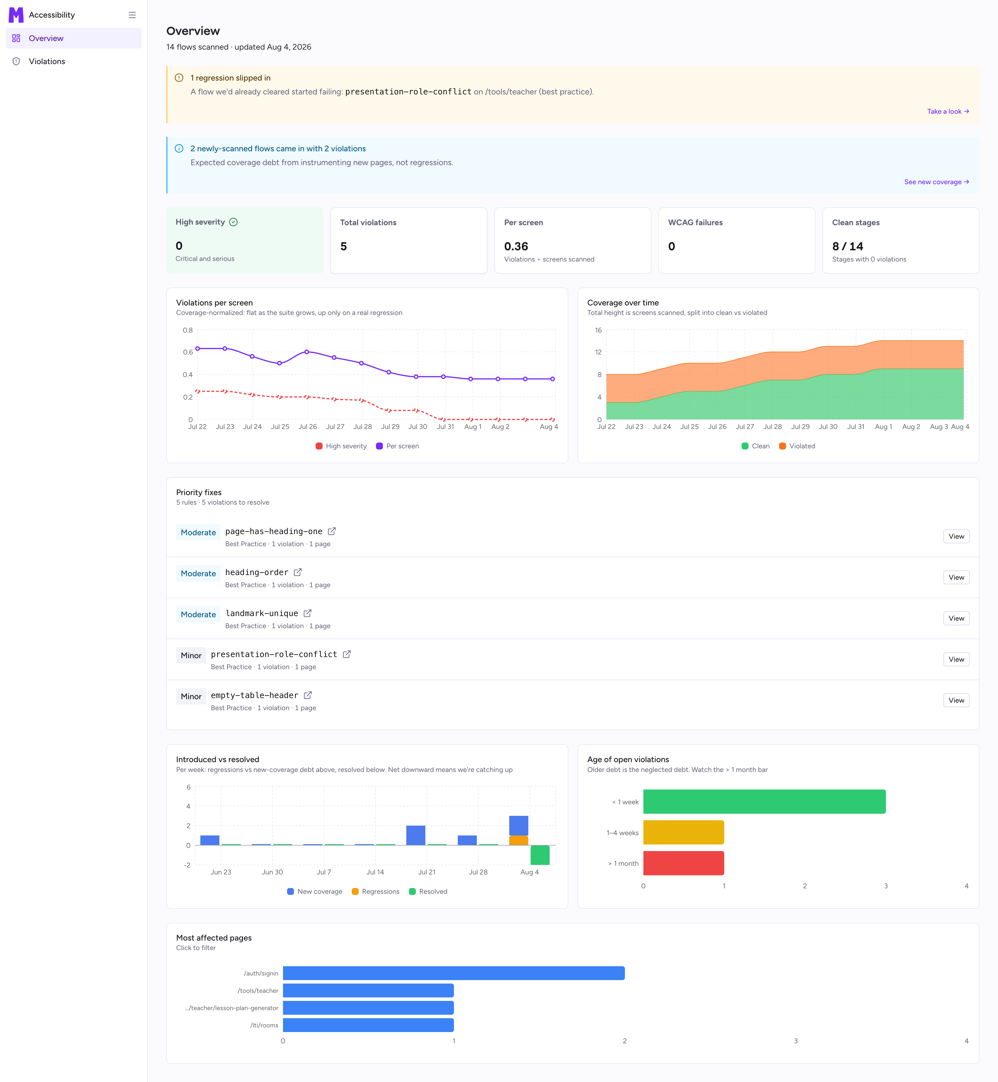Image resolution: width=998 pixels, height=1082 pixels.
Task: Click the info icon in the newly-scanned flows banner
Action: tap(179, 148)
